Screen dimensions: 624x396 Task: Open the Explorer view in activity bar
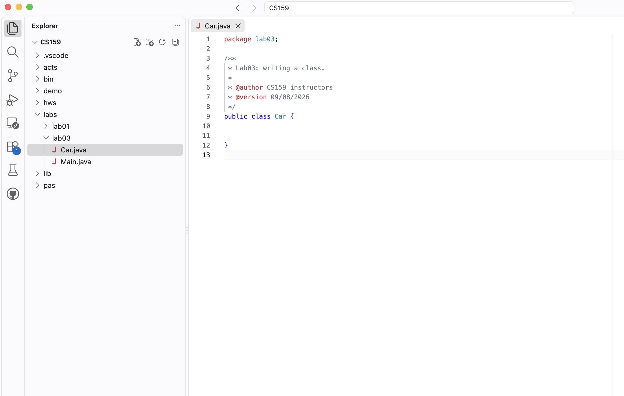pos(13,28)
